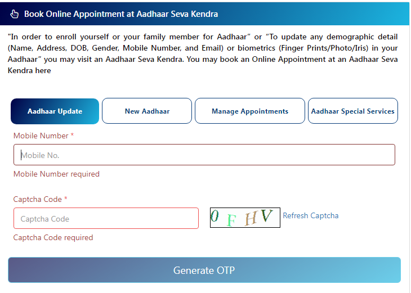This screenshot has height=293, width=411.
Task: Go to Aadhaar Special Services tab
Action: click(353, 111)
